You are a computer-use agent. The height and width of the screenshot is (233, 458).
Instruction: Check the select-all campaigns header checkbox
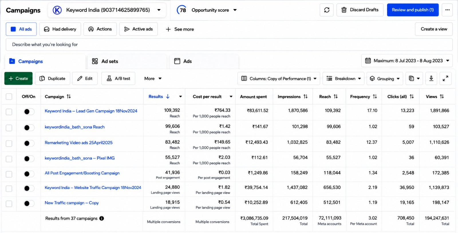pyautogui.click(x=9, y=97)
